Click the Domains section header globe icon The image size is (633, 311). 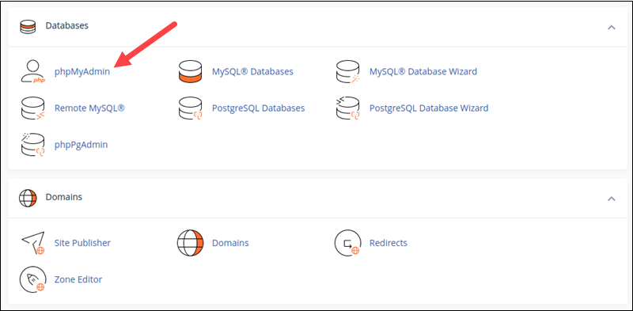28,198
